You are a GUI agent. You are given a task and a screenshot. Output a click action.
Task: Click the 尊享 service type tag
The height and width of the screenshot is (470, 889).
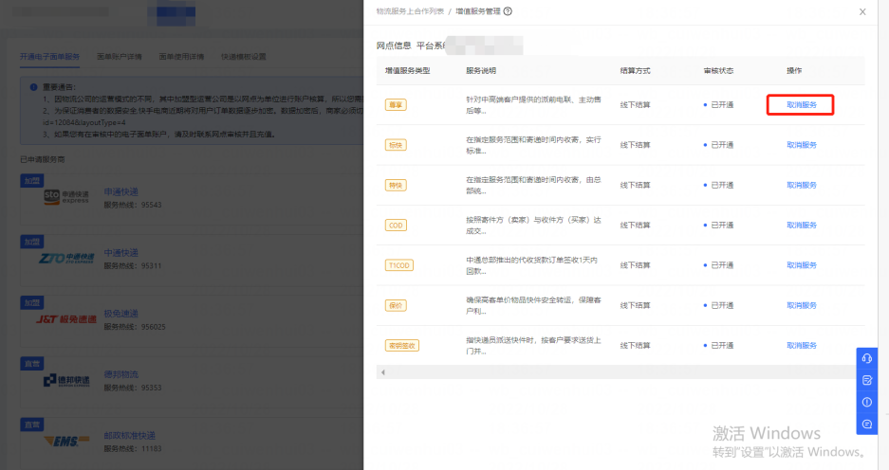tap(396, 105)
